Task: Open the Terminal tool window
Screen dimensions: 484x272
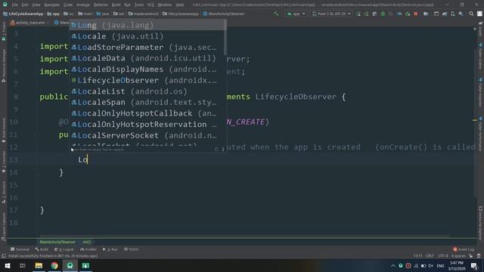Action: (x=20, y=249)
